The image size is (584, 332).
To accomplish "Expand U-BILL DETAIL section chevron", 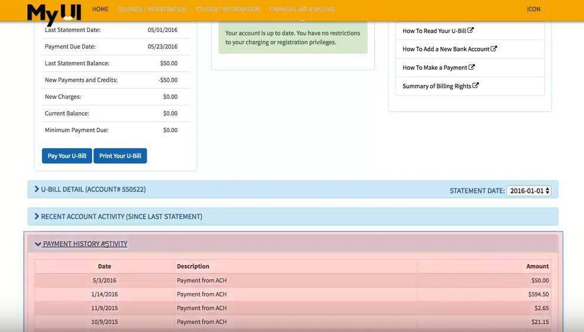I will point(37,189).
